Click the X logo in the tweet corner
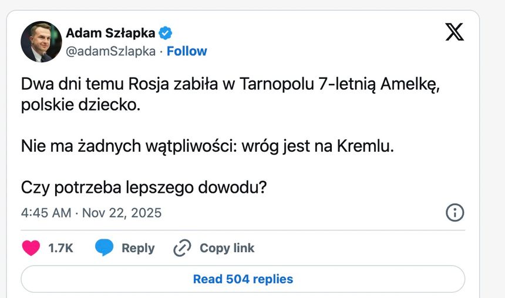The image size is (505, 298). point(455,32)
